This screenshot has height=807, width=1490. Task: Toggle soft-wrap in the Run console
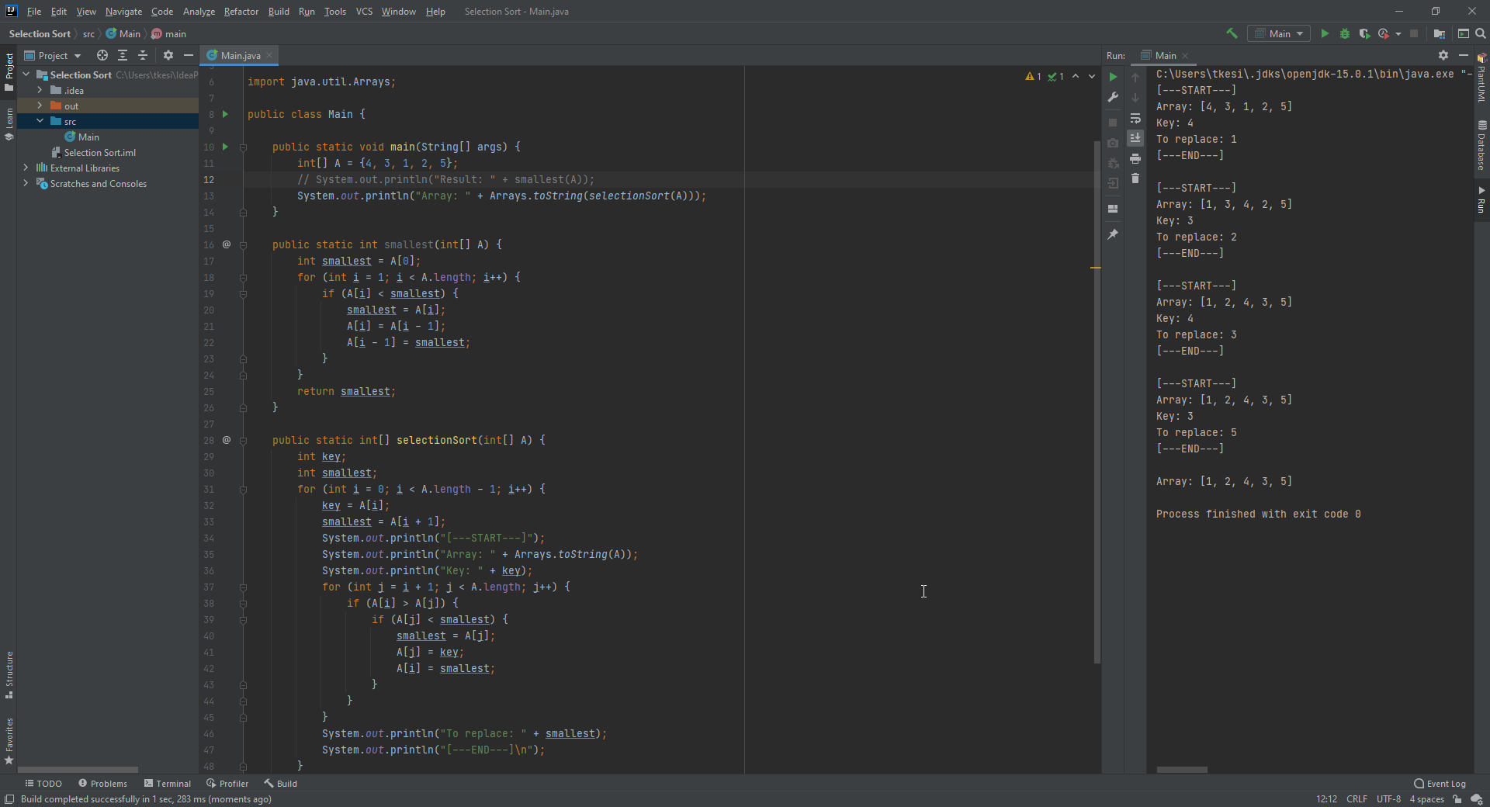[x=1135, y=119]
